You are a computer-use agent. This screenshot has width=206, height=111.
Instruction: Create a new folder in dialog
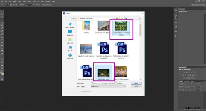pyautogui.click(x=122, y=19)
